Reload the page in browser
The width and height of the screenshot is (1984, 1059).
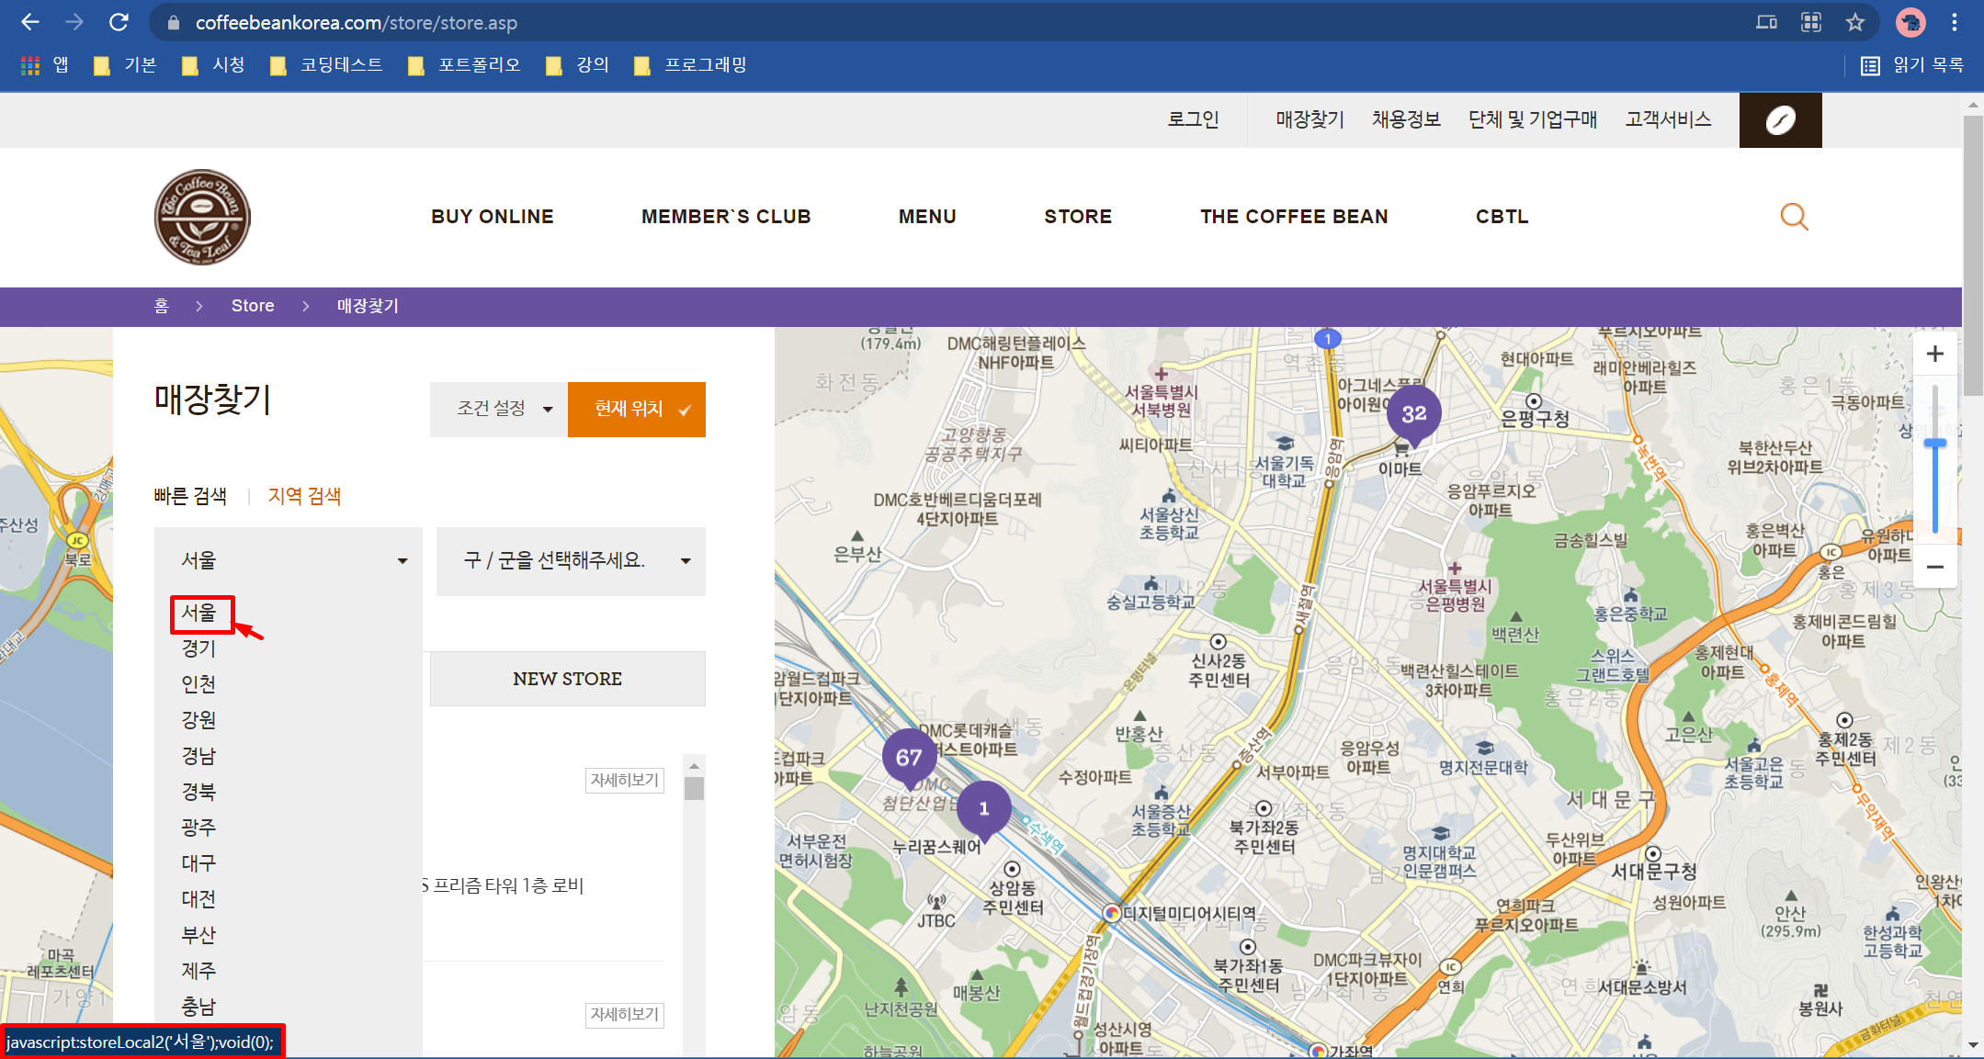click(x=119, y=22)
